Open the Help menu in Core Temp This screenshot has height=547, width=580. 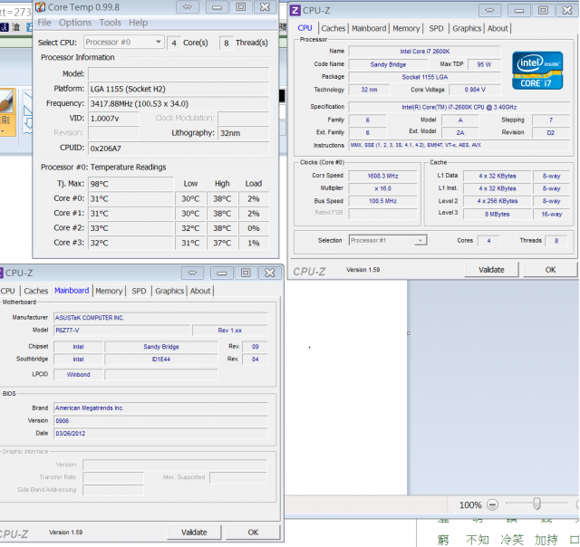point(138,23)
